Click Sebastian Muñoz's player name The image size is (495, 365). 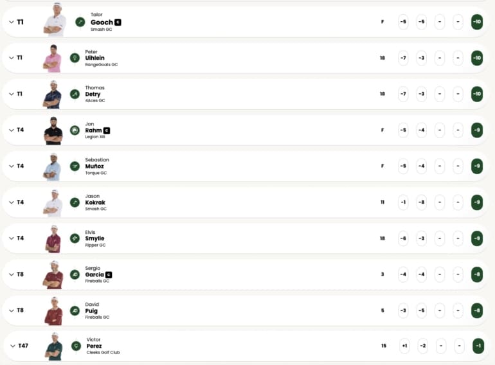tap(94, 166)
